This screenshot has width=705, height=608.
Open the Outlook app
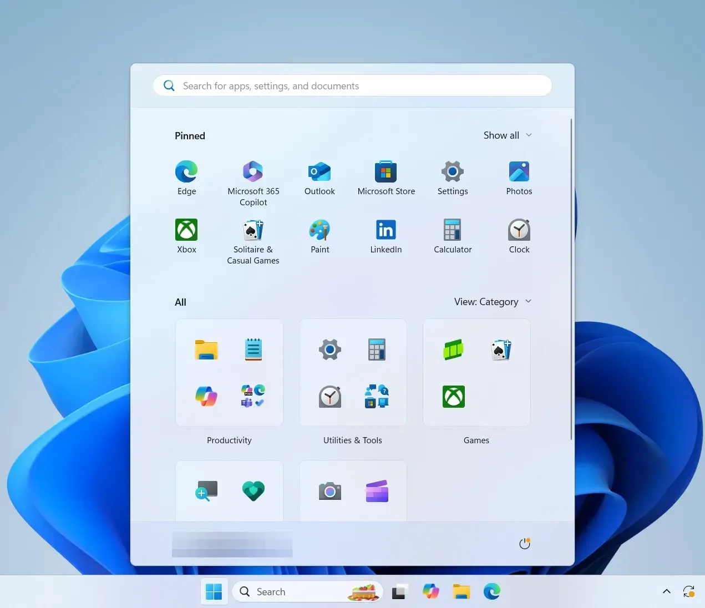coord(319,171)
